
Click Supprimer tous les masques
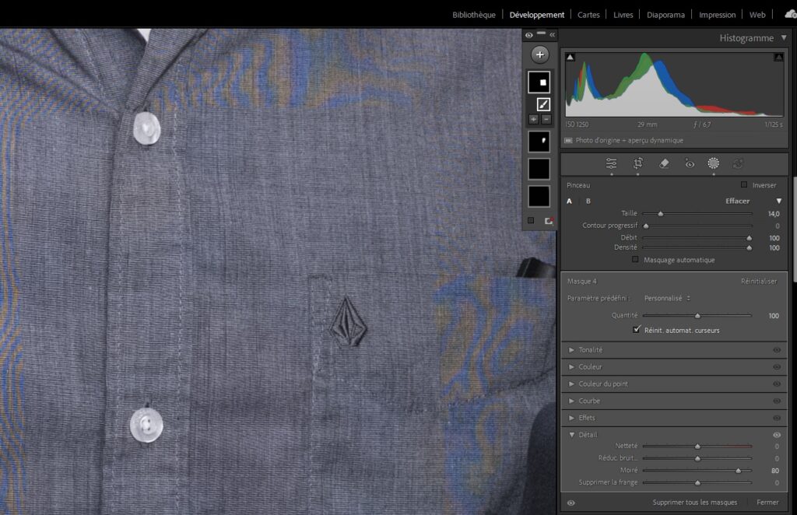pos(694,503)
